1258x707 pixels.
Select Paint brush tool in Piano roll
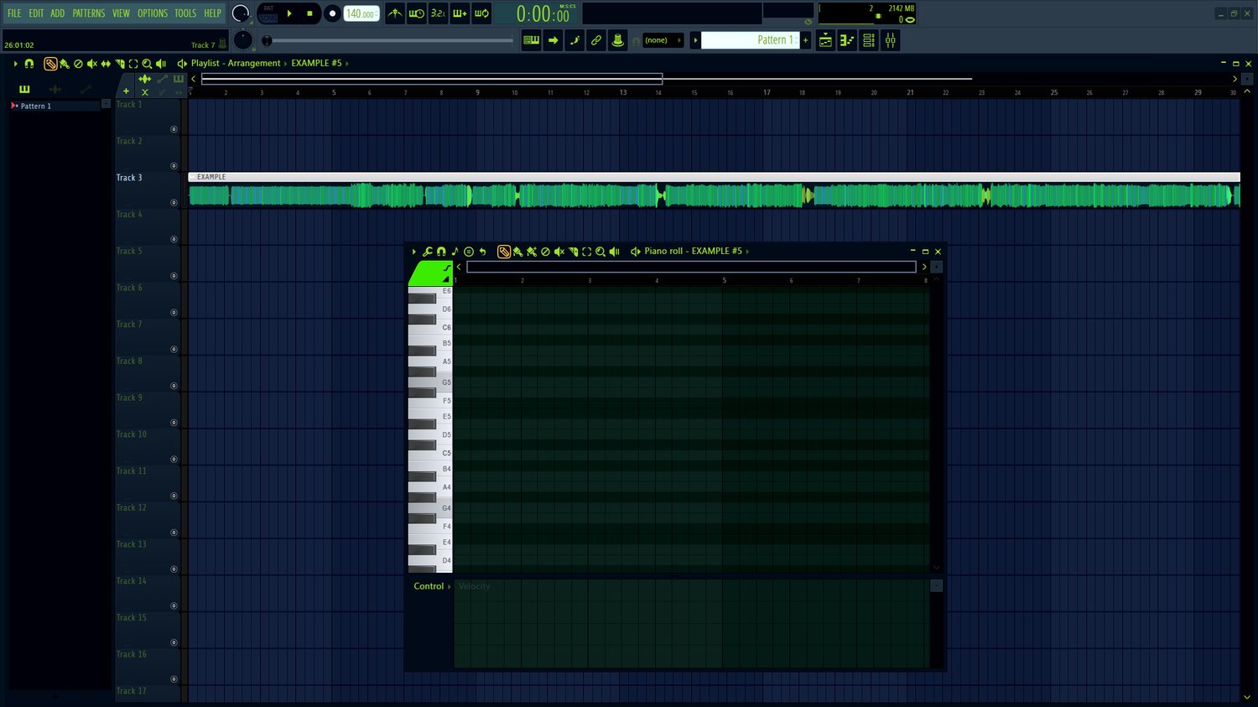point(517,252)
